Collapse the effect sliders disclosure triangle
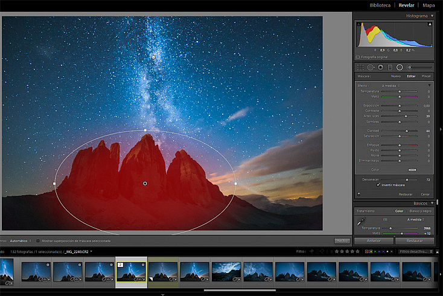 tap(429, 85)
